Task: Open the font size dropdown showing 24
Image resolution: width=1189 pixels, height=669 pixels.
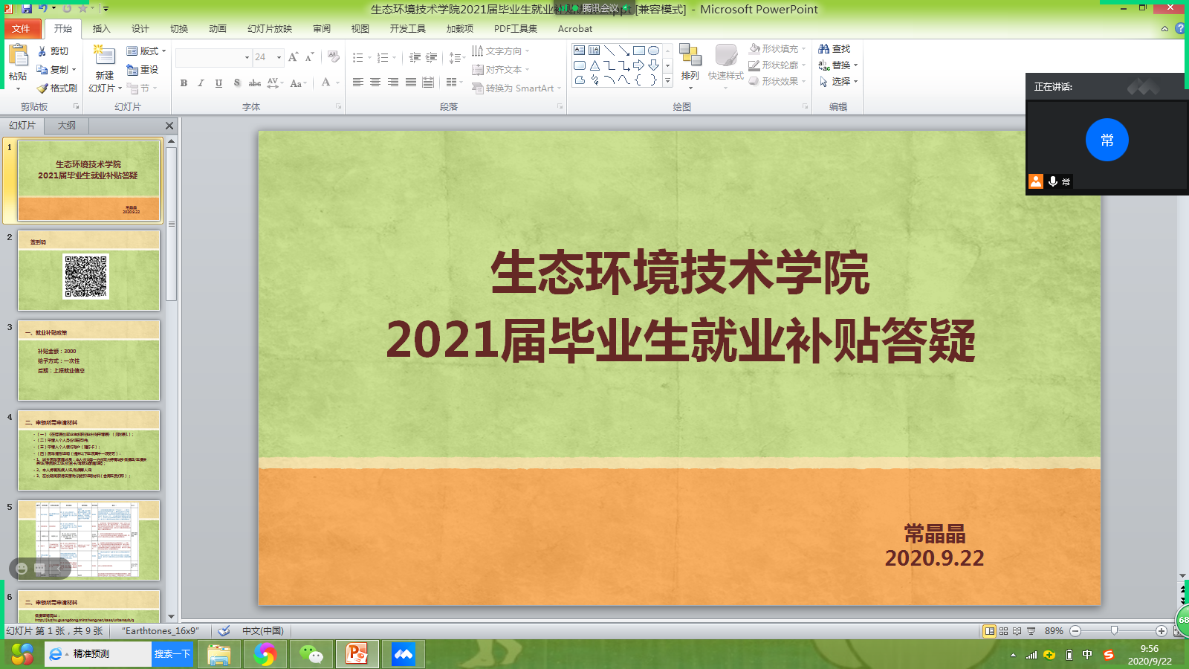Action: [279, 57]
